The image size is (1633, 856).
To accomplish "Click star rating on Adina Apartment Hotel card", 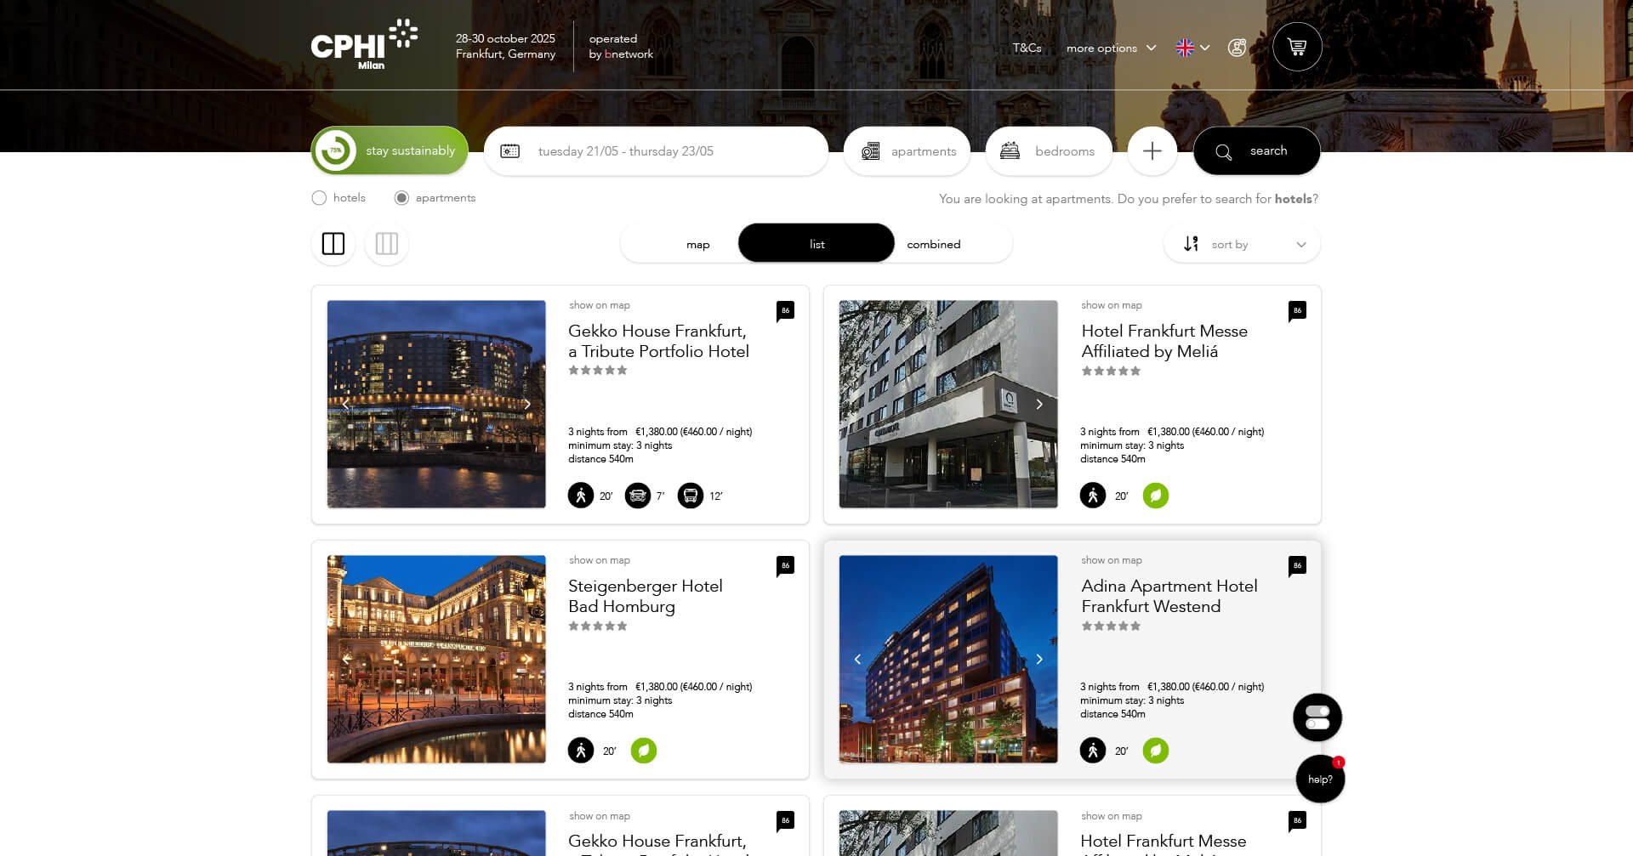I will click(1111, 626).
